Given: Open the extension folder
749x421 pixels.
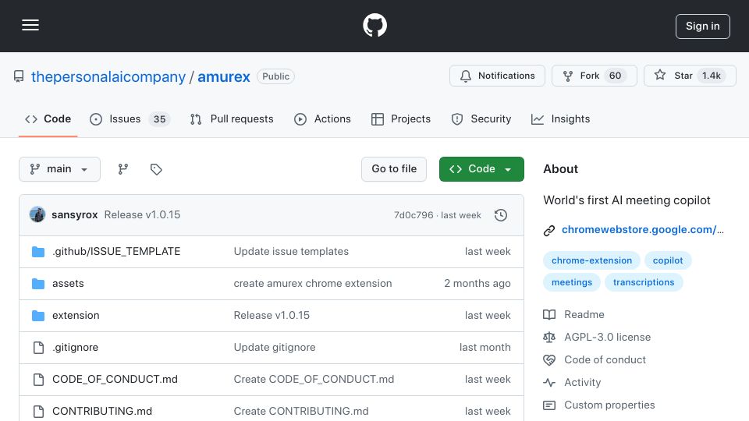Looking at the screenshot, I should point(76,316).
